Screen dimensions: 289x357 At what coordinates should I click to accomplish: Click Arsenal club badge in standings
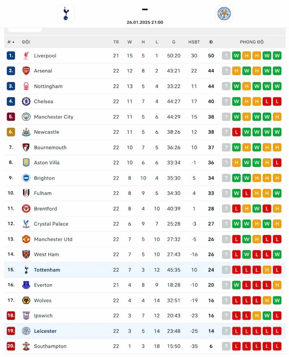point(26,71)
